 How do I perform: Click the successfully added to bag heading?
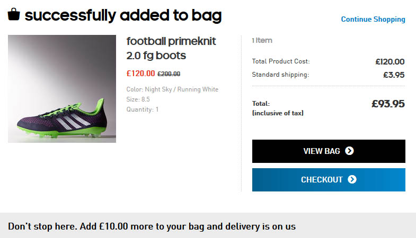[x=123, y=15]
